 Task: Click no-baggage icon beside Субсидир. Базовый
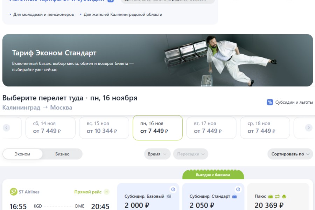tap(169, 196)
